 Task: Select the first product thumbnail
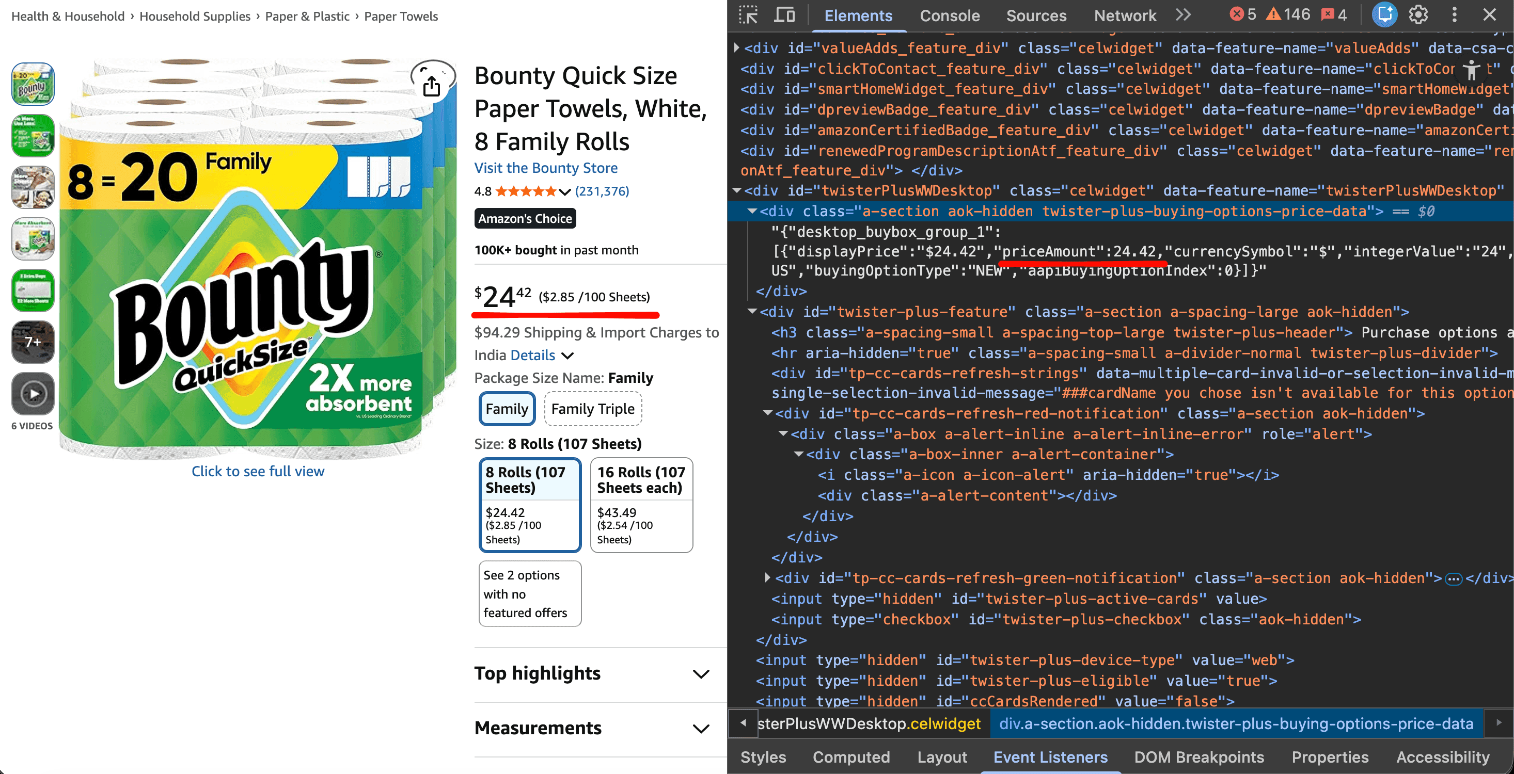(33, 84)
